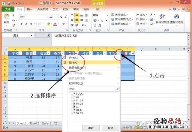Image resolution: width=192 pixels, height=132 pixels.
Task: Click the Format Painter brush icon
Action: pyautogui.click(x=13, y=25)
